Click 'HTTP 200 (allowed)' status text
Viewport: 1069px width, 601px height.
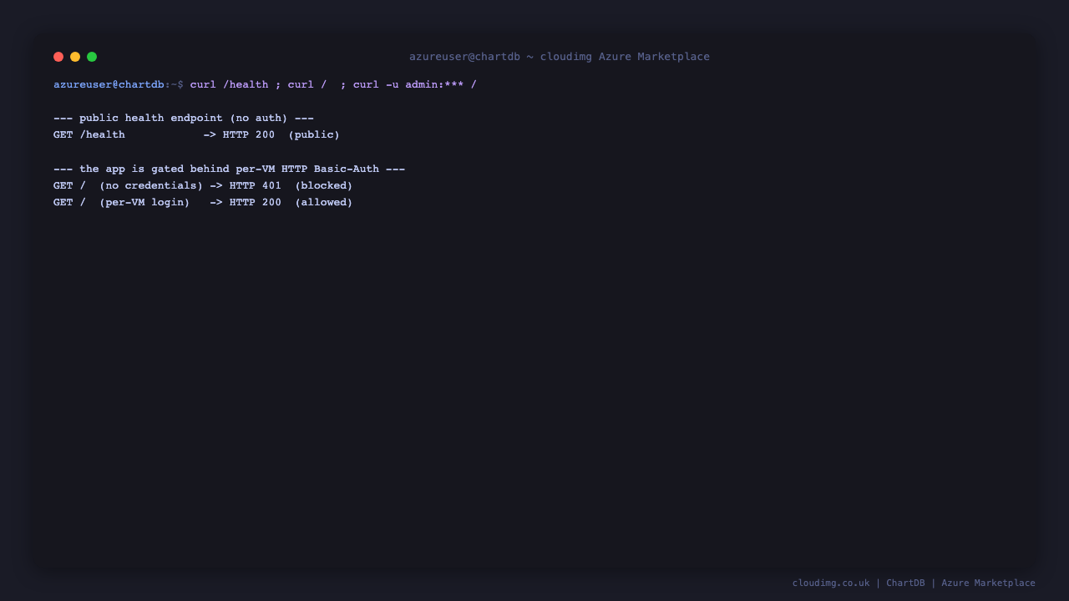(291, 203)
